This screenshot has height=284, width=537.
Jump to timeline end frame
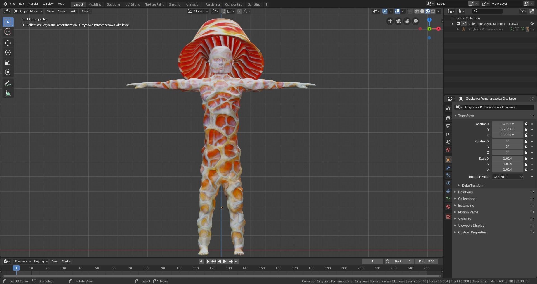236,261
